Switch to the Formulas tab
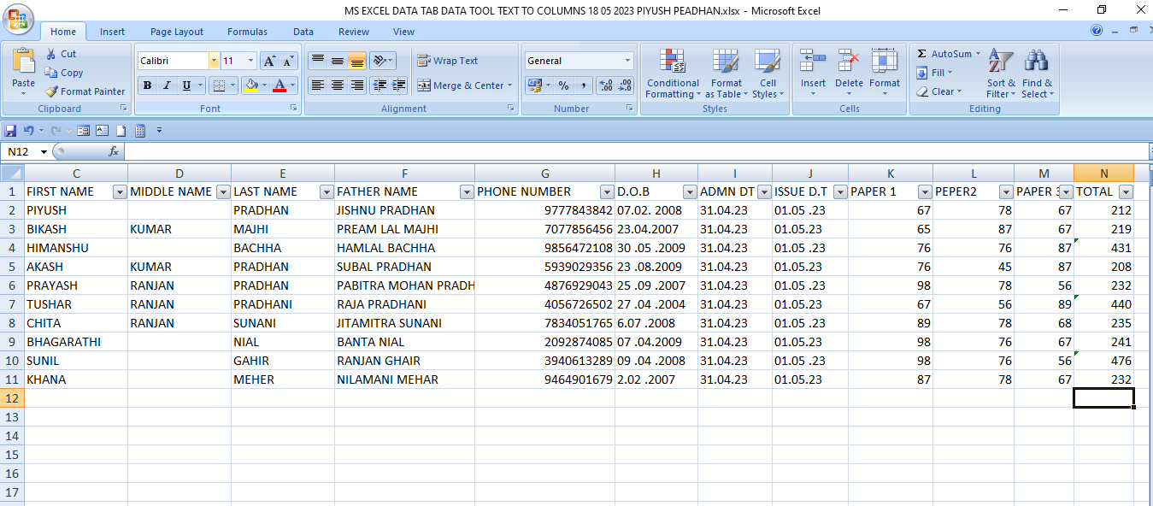 click(247, 32)
